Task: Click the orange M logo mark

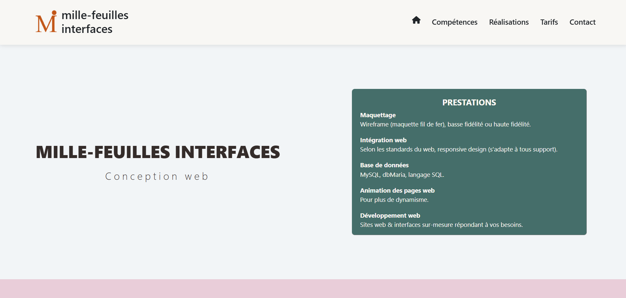Action: coord(46,21)
